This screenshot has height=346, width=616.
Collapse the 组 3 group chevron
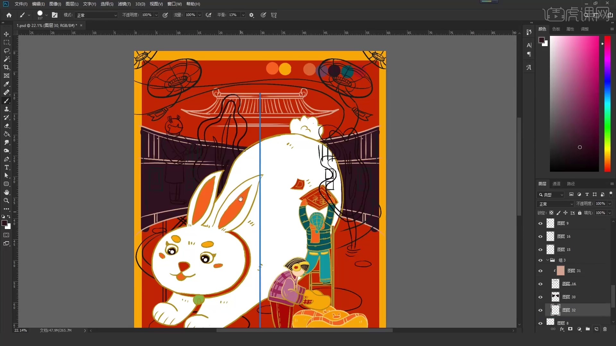click(x=547, y=260)
